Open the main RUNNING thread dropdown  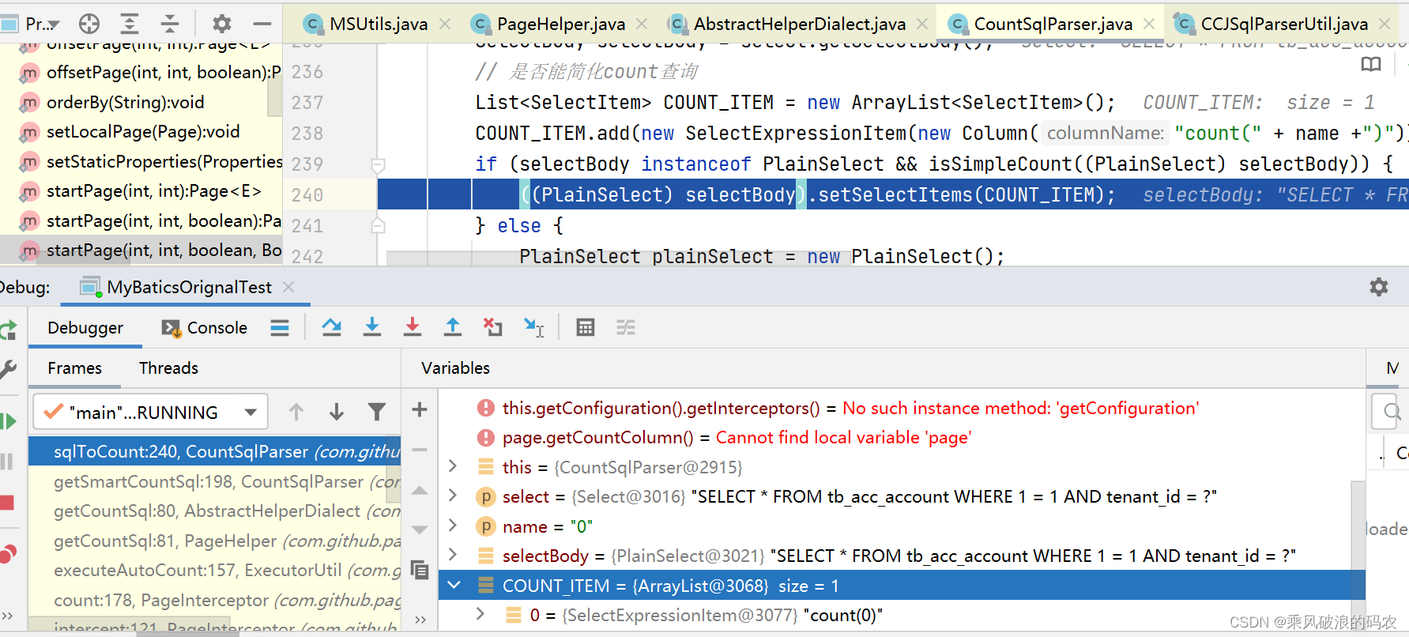coord(151,412)
